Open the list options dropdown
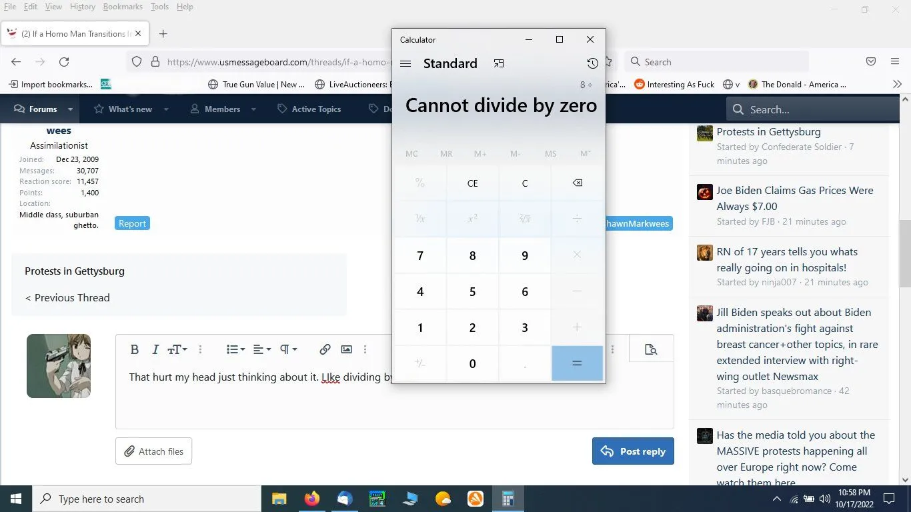 coord(235,349)
